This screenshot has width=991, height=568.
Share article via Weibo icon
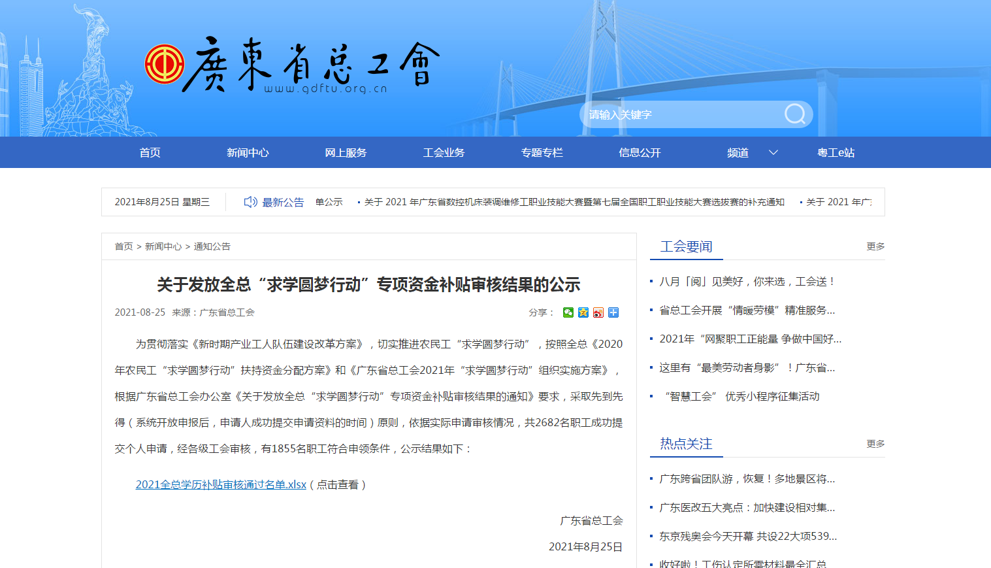598,312
